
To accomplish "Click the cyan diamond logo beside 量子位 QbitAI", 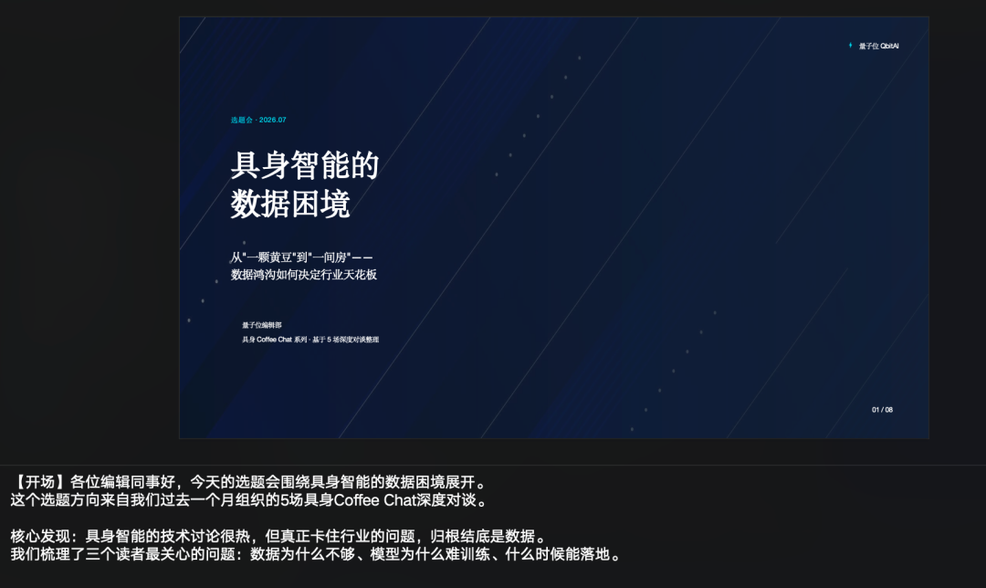I will coord(850,46).
